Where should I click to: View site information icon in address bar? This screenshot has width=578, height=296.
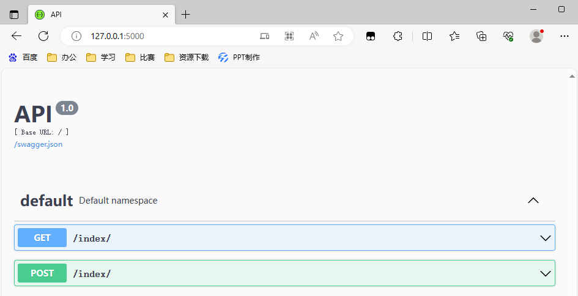pyautogui.click(x=76, y=36)
